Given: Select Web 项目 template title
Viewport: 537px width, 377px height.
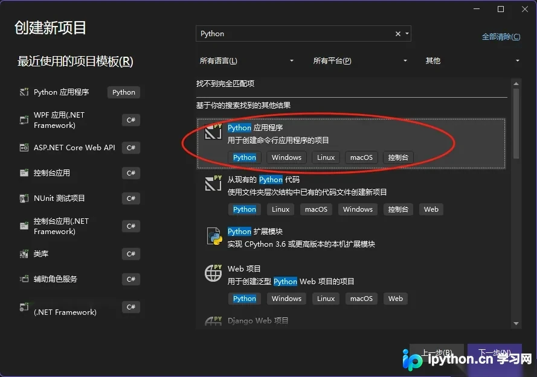Looking at the screenshot, I should [x=244, y=269].
